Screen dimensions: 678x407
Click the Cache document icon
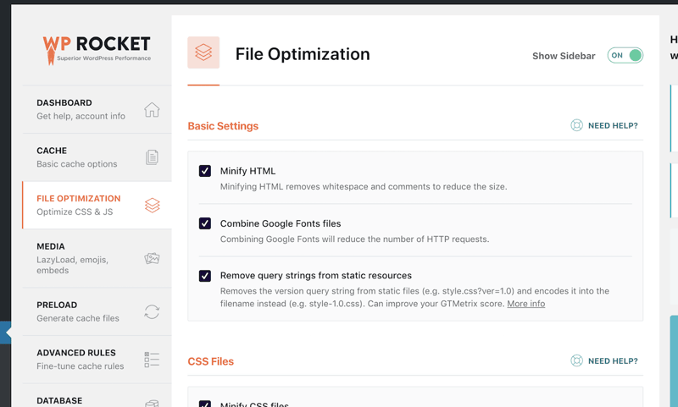152,157
